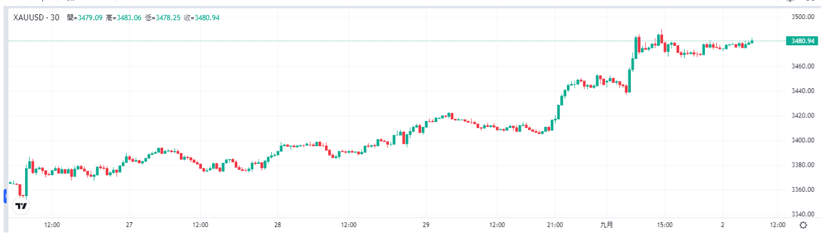Select the 九月 marker on time axis
This screenshot has height=239, width=822.
[607, 225]
